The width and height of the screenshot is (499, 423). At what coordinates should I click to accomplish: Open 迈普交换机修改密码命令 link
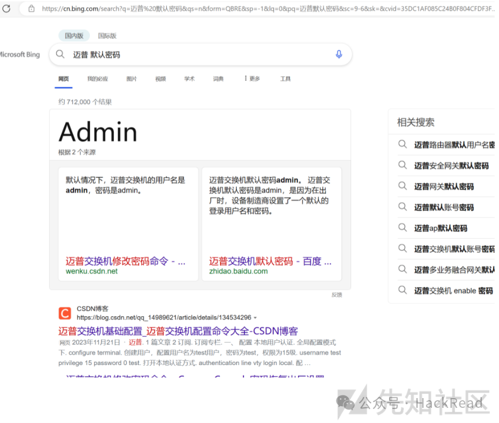[x=125, y=262]
